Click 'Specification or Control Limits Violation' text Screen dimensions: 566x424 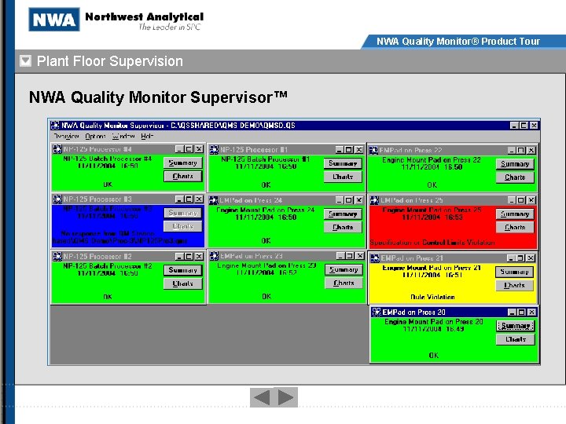click(x=432, y=243)
